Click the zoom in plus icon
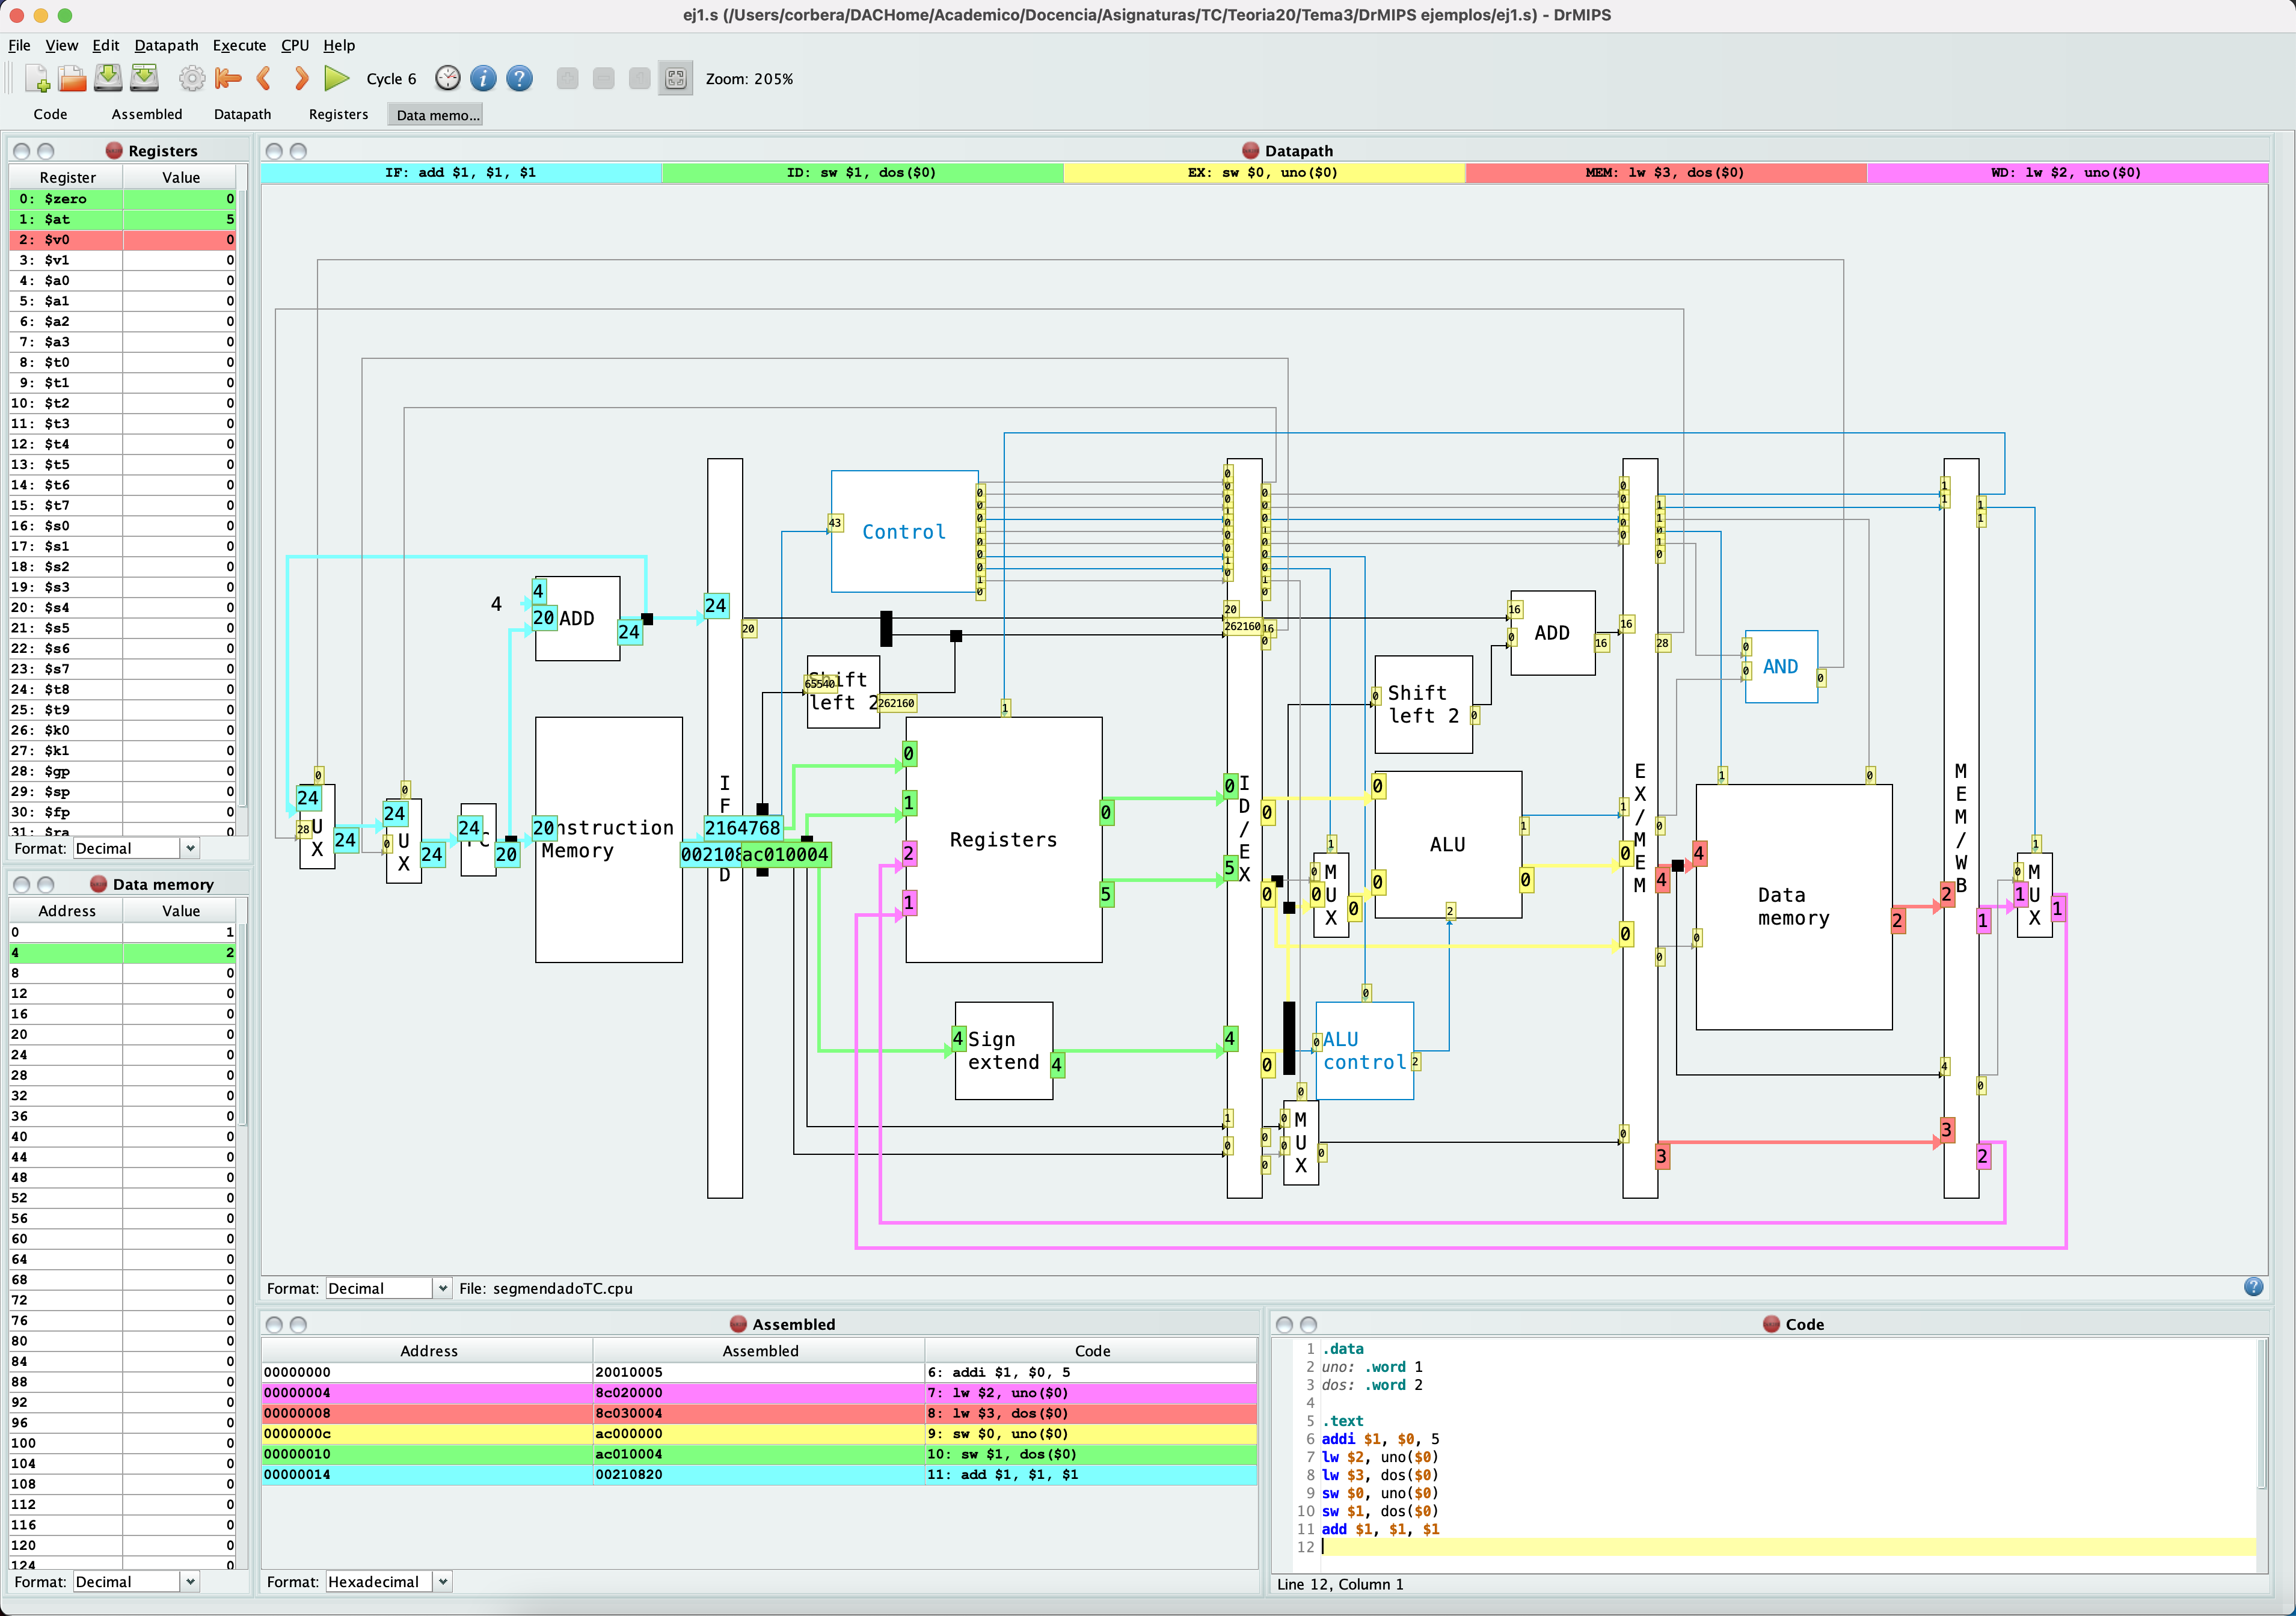The image size is (2296, 1616). pyautogui.click(x=567, y=78)
